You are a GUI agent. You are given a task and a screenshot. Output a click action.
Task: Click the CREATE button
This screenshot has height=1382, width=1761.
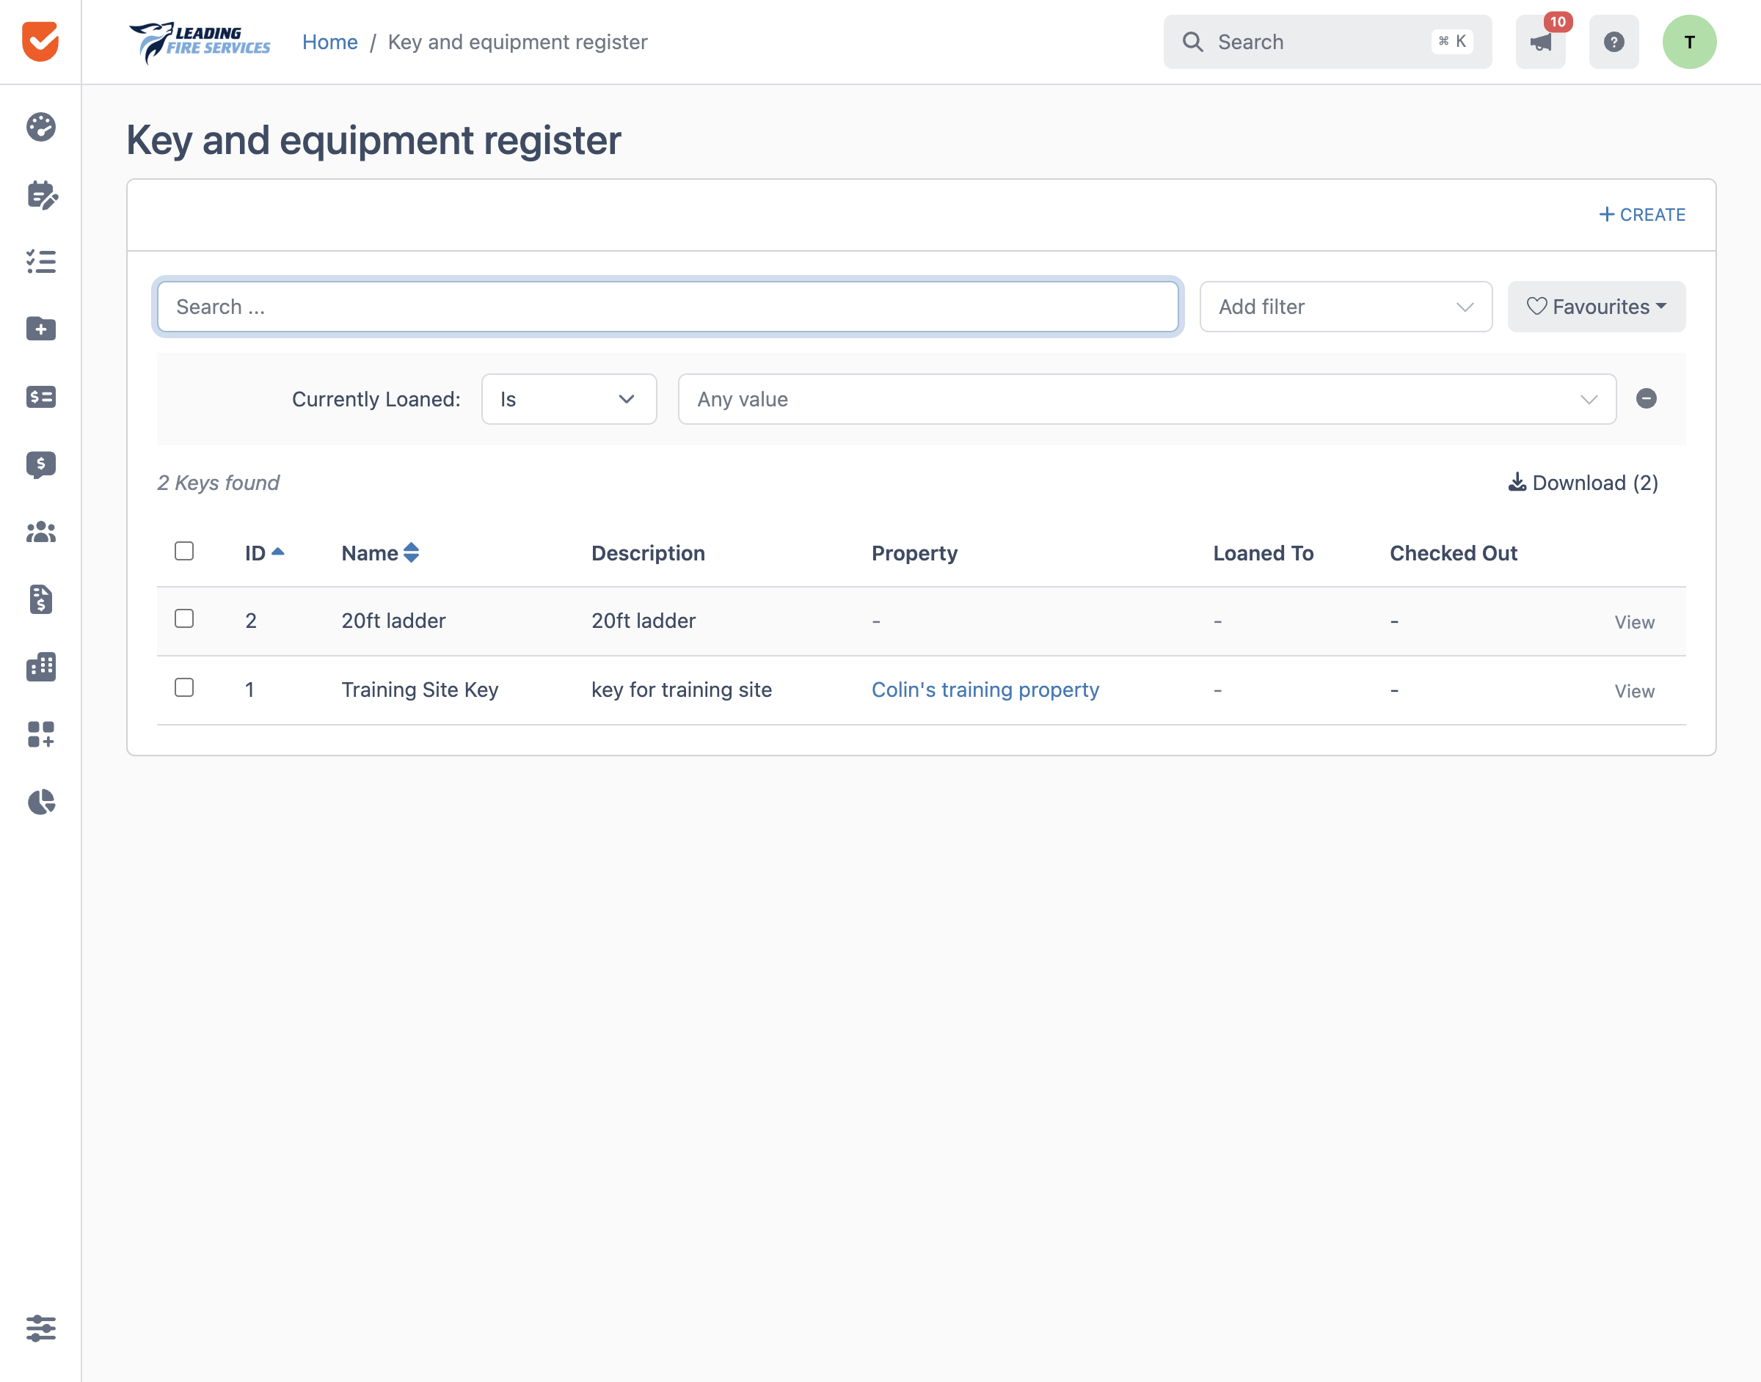pos(1642,214)
